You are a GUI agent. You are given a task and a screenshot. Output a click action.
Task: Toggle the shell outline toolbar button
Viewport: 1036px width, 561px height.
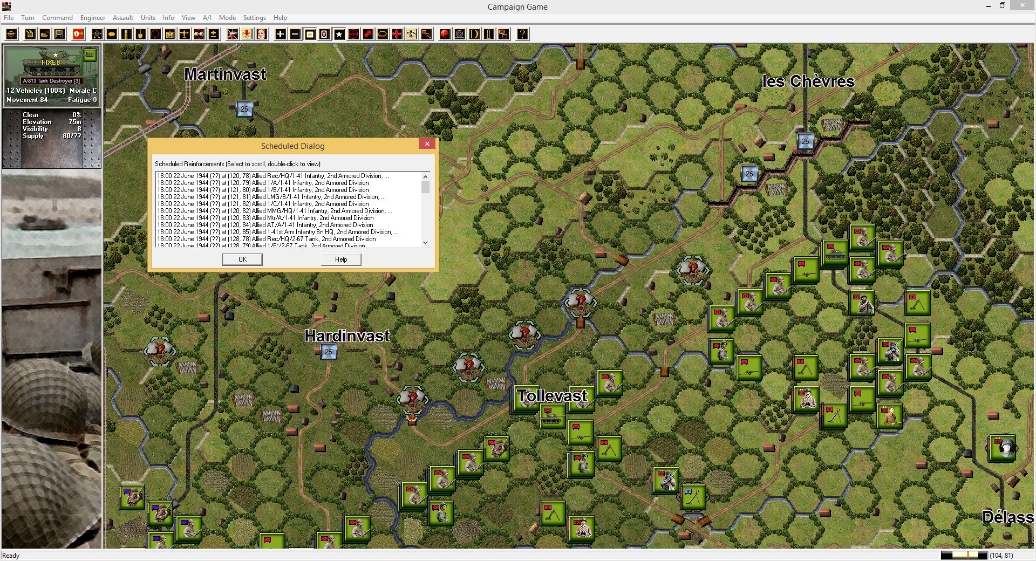(x=488, y=34)
